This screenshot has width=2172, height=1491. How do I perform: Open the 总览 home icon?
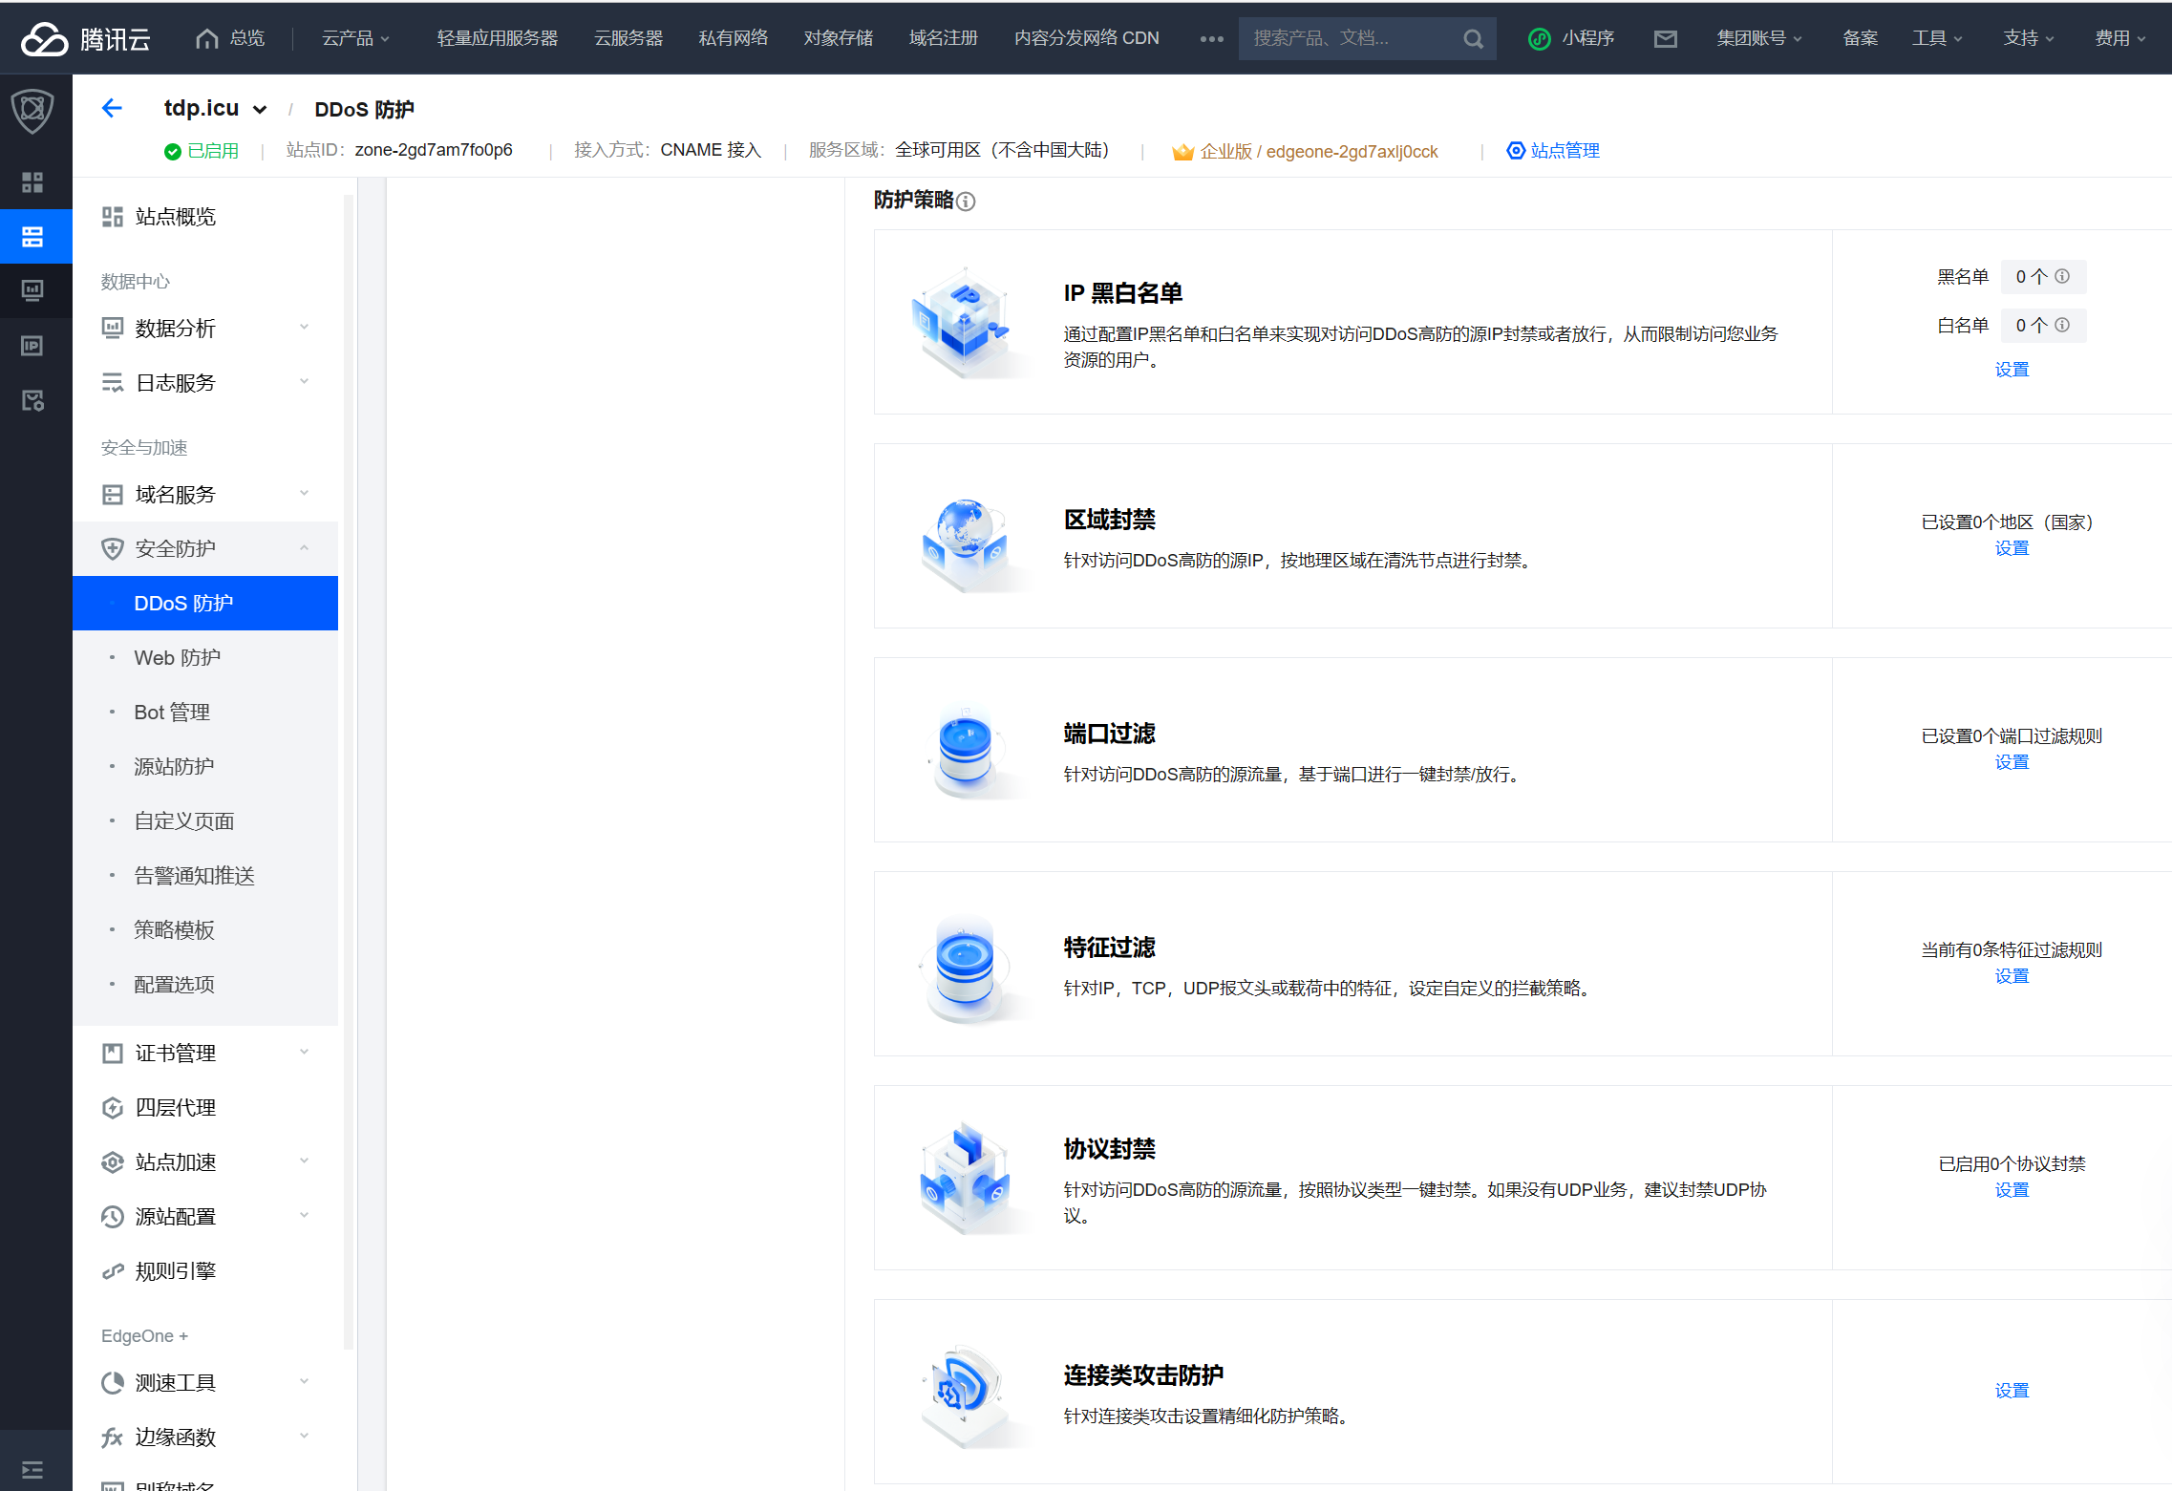coord(206,38)
